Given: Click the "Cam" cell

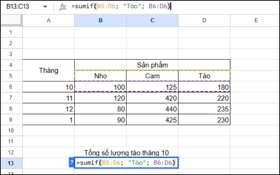Looking at the screenshot, I should coord(152,76).
